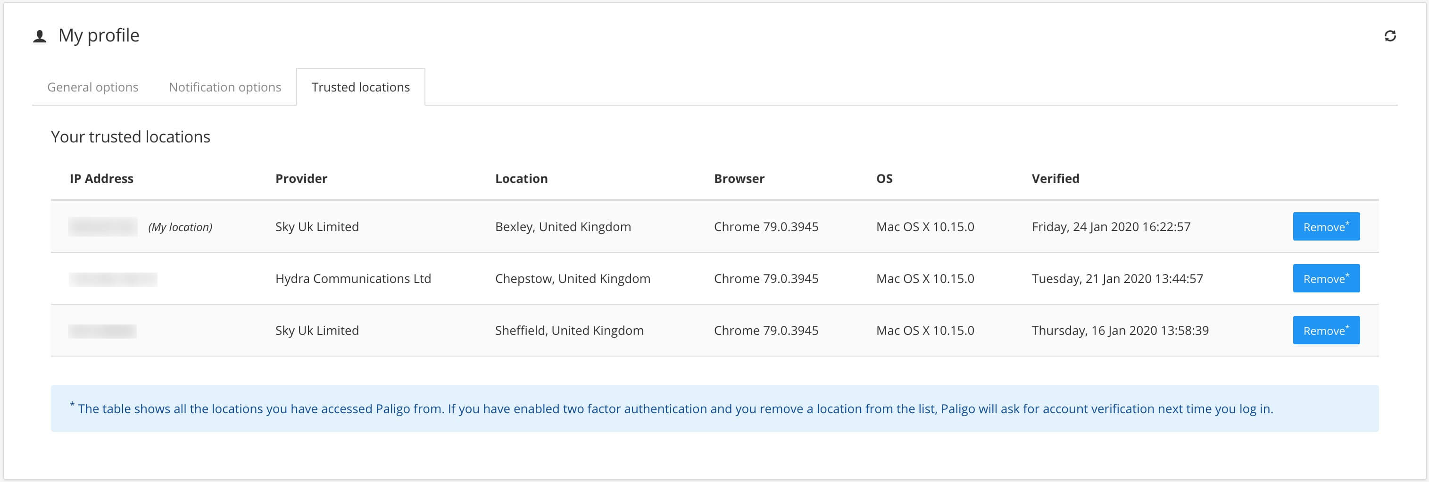
Task: Click the IP Address column header
Action: pos(101,179)
